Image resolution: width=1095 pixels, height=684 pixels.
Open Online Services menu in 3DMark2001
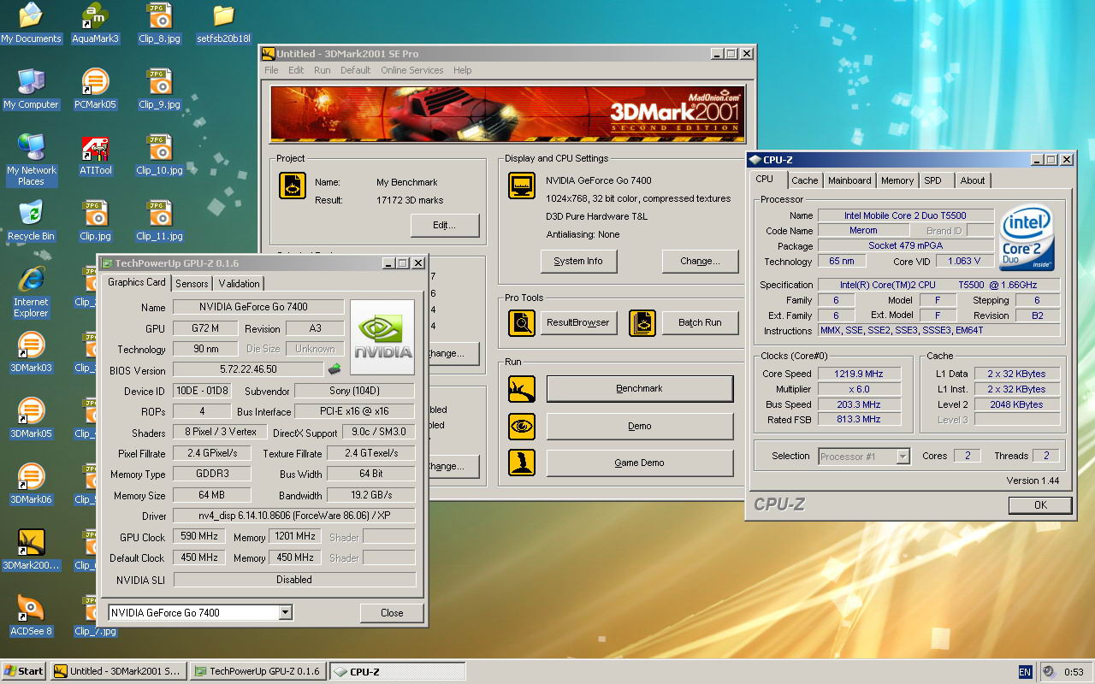(412, 70)
